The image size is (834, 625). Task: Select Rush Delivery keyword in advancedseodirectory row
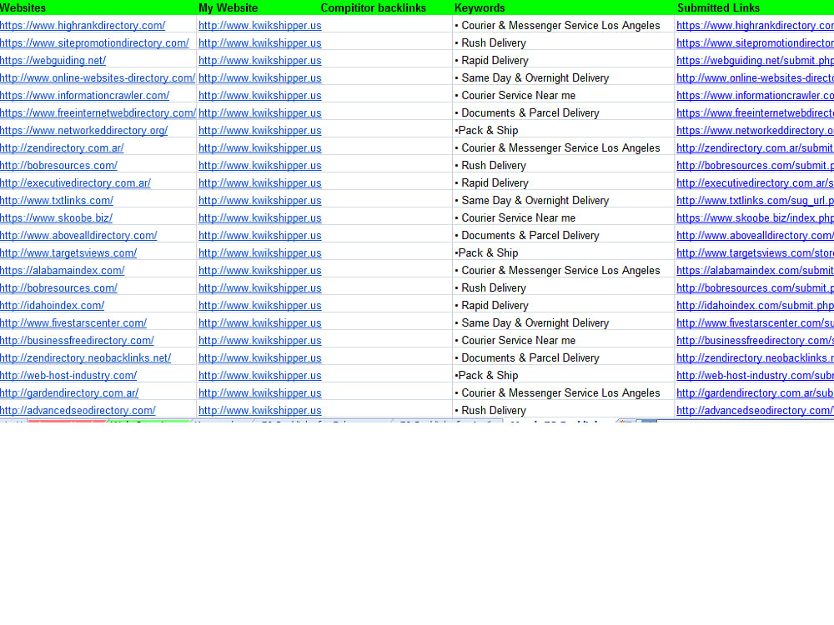point(491,412)
